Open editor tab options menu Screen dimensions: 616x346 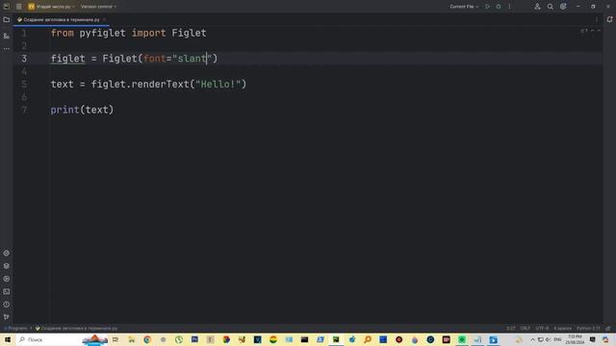(597, 19)
